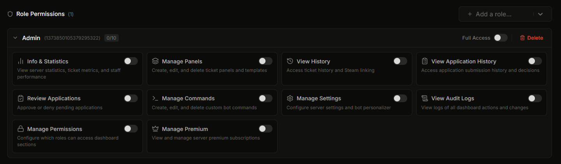This screenshot has height=164, width=561.
Task: Enable Full Access for the Admin role
Action: point(501,38)
